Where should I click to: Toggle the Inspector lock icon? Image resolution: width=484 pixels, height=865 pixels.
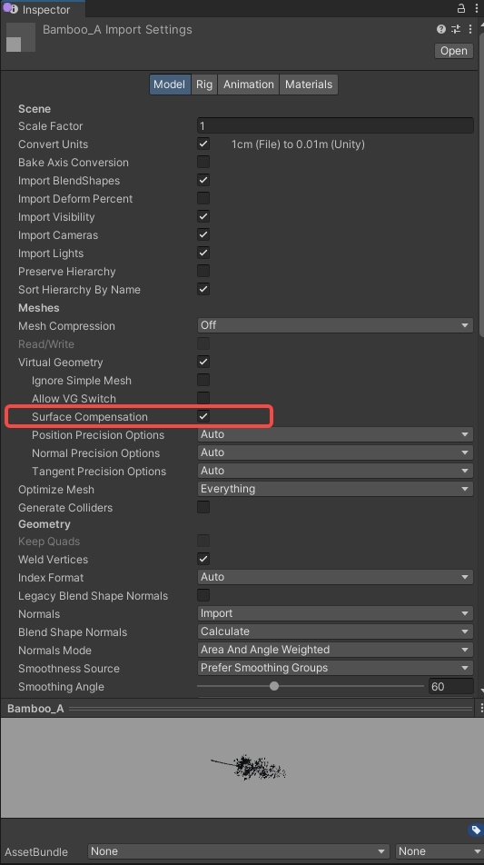click(x=461, y=8)
